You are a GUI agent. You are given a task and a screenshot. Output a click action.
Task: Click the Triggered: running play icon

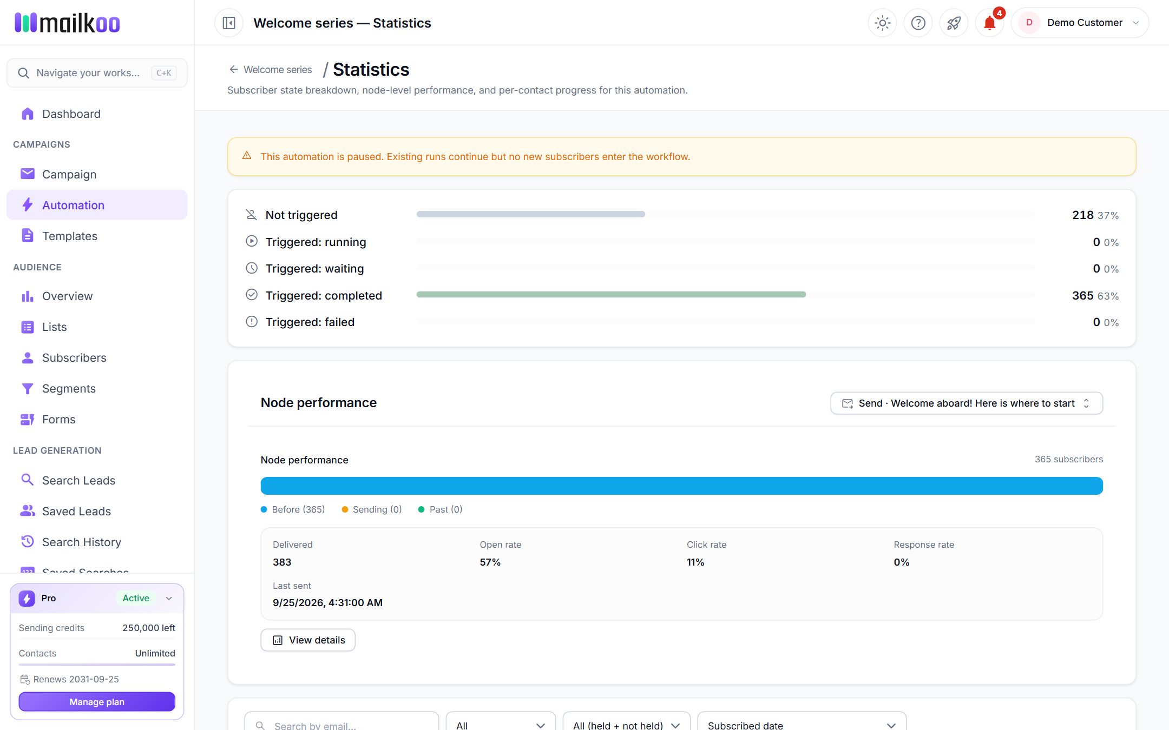pos(251,241)
